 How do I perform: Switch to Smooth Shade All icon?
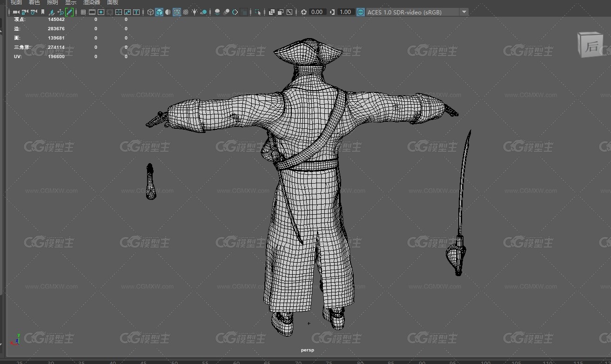point(159,12)
